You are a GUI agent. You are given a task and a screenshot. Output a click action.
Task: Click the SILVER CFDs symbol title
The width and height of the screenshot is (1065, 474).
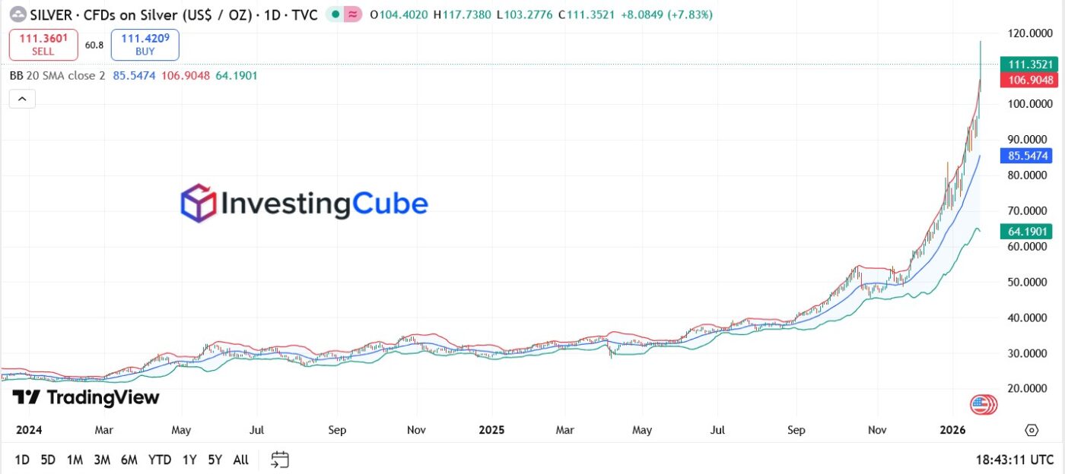coord(174,14)
